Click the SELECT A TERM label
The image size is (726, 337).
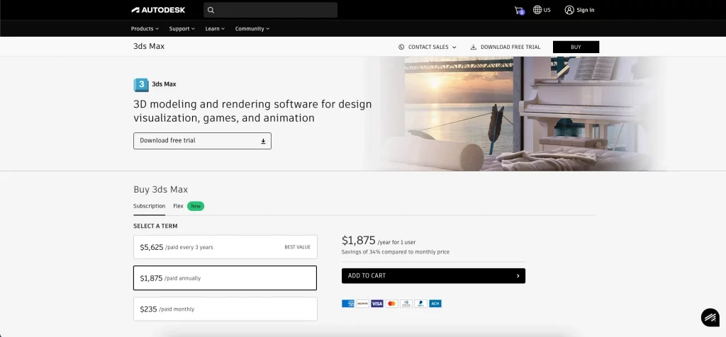155,226
